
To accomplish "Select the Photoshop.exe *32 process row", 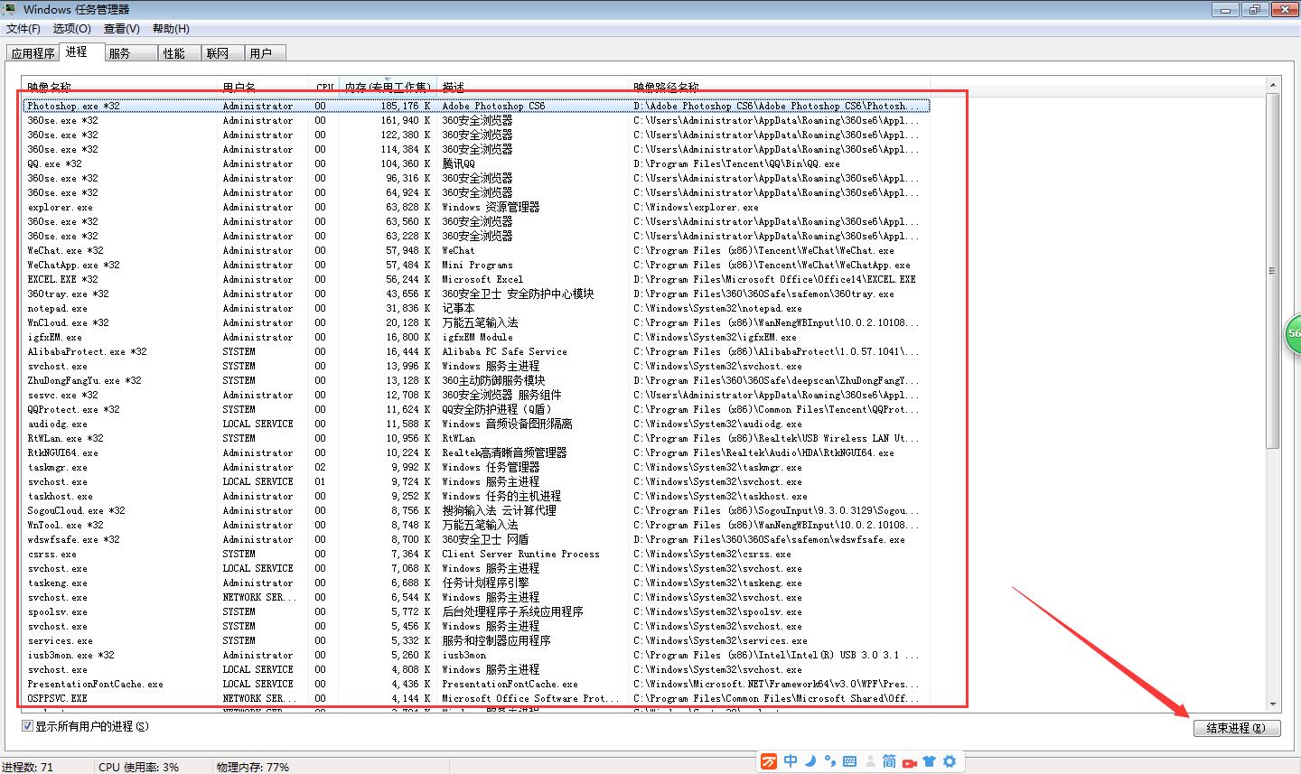I will 475,106.
